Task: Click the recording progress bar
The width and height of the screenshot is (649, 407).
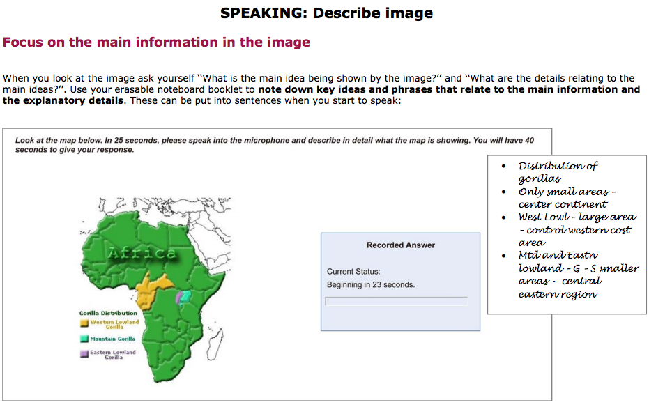Action: coord(396,301)
